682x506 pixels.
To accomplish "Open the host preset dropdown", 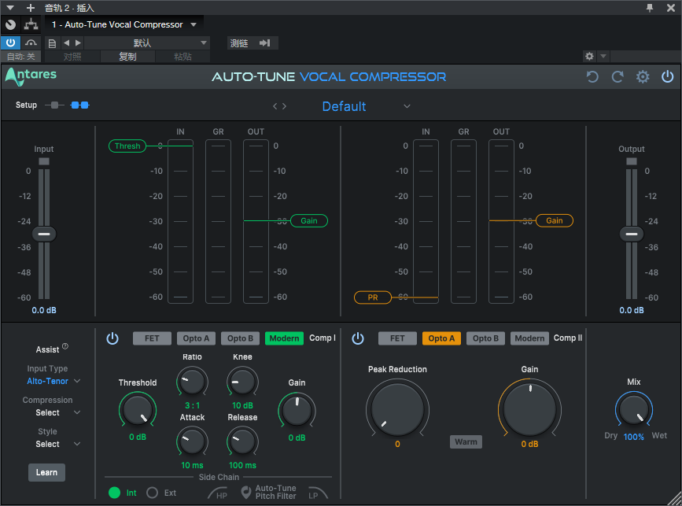I will pos(147,42).
